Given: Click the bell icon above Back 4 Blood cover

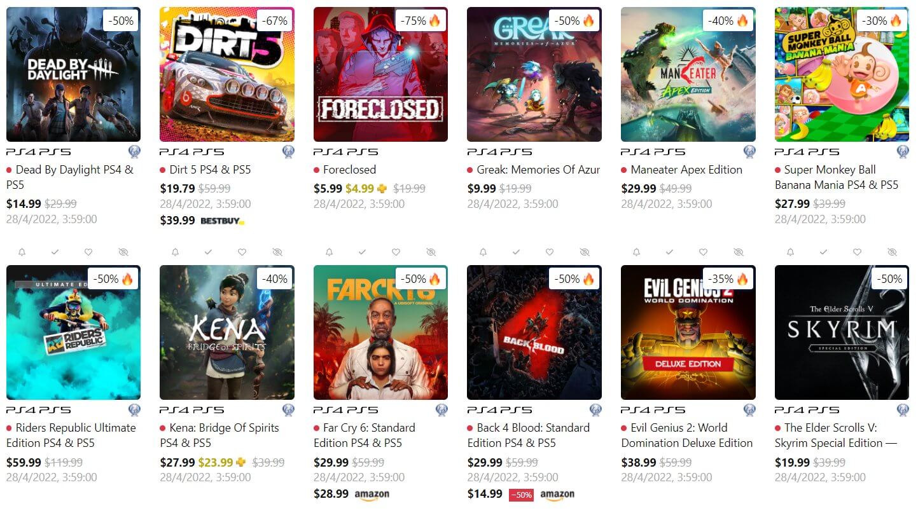Looking at the screenshot, I should coord(483,252).
